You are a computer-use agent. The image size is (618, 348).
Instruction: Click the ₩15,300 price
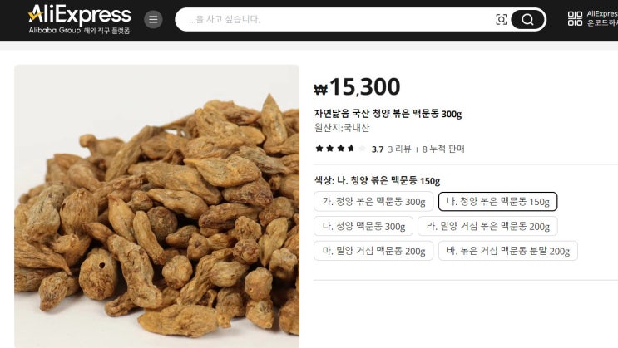357,87
